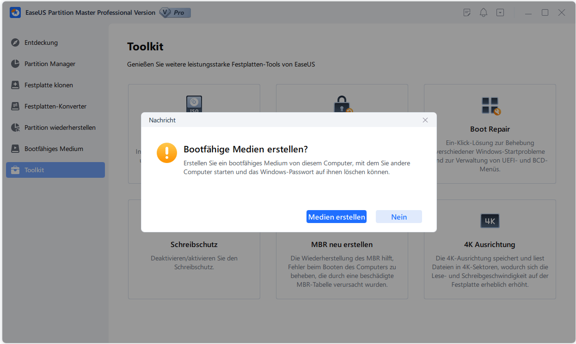This screenshot has height=344, width=576.
Task: Click the orange warning exclamation icon
Action: 166,153
